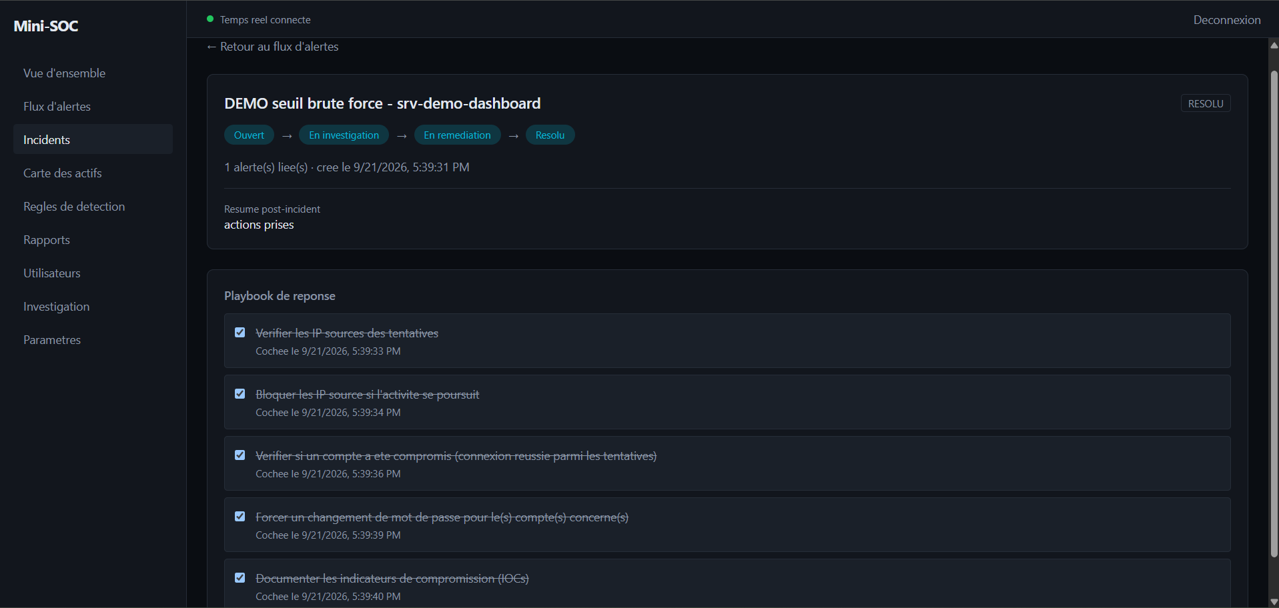Click the Ouvert status pill

(x=249, y=135)
